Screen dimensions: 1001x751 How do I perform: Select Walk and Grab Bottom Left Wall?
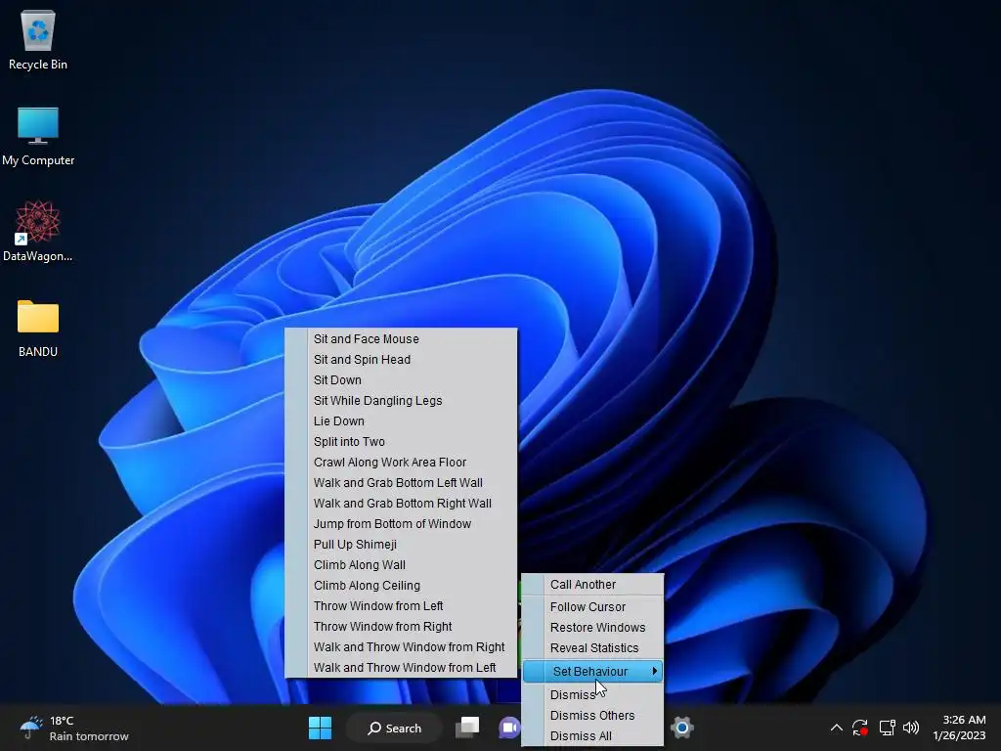click(401, 483)
